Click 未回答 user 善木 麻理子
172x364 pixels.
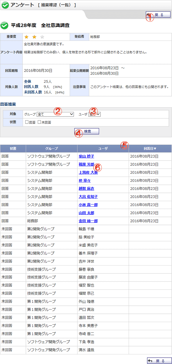pos(88,253)
